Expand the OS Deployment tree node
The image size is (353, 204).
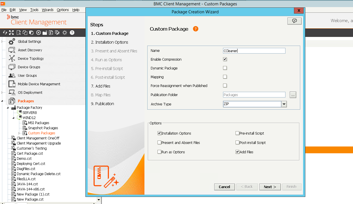coord(2,92)
